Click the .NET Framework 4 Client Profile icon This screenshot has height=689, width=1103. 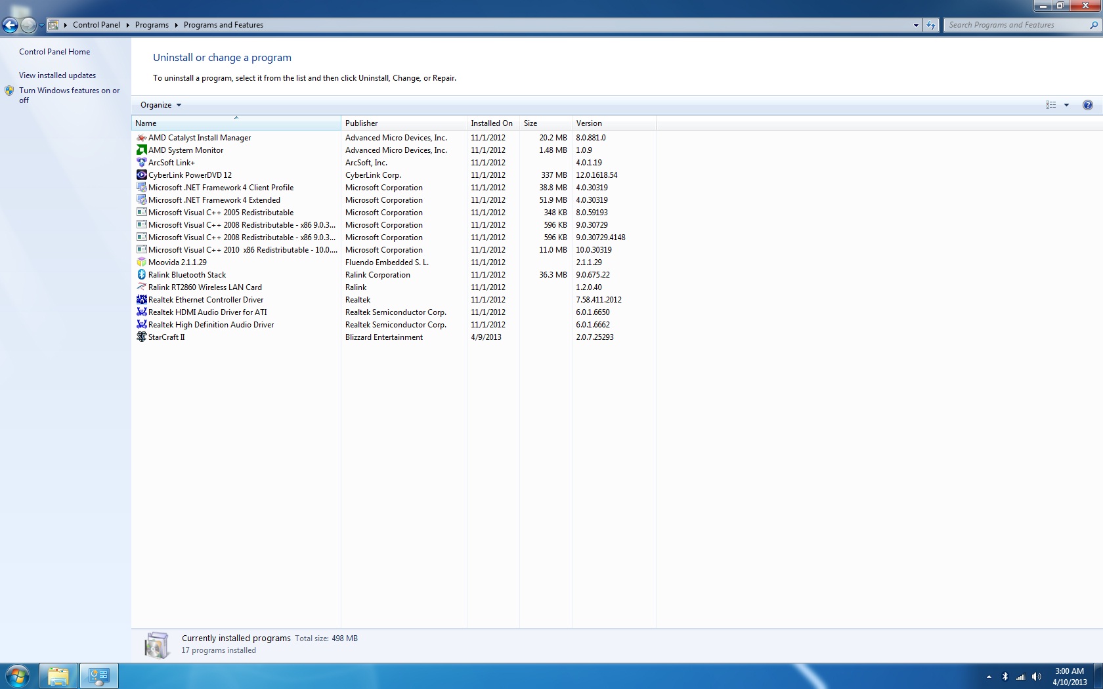coord(141,188)
